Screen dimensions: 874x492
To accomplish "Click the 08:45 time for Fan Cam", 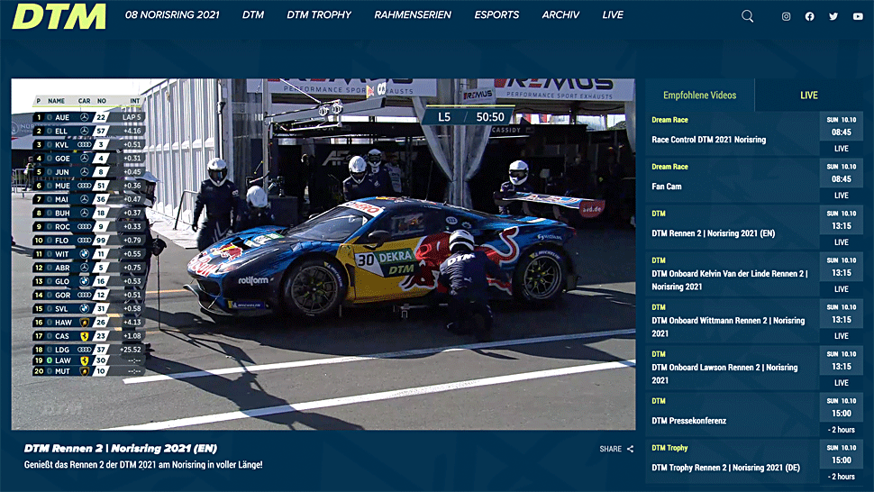I will (842, 179).
